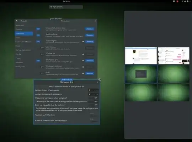The image size is (192, 142).
Task: Open settings gear for Workspace indicator extension
Action: [83, 67]
